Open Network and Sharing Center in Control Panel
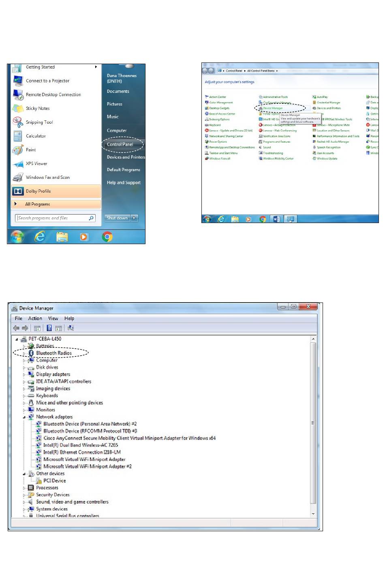Screen dimensions: 385x573 [226, 136]
